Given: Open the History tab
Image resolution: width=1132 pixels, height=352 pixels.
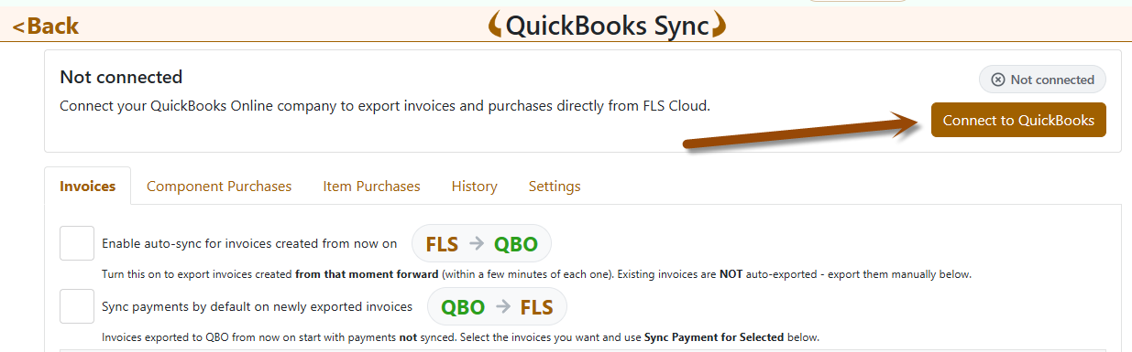Looking at the screenshot, I should 475,187.
